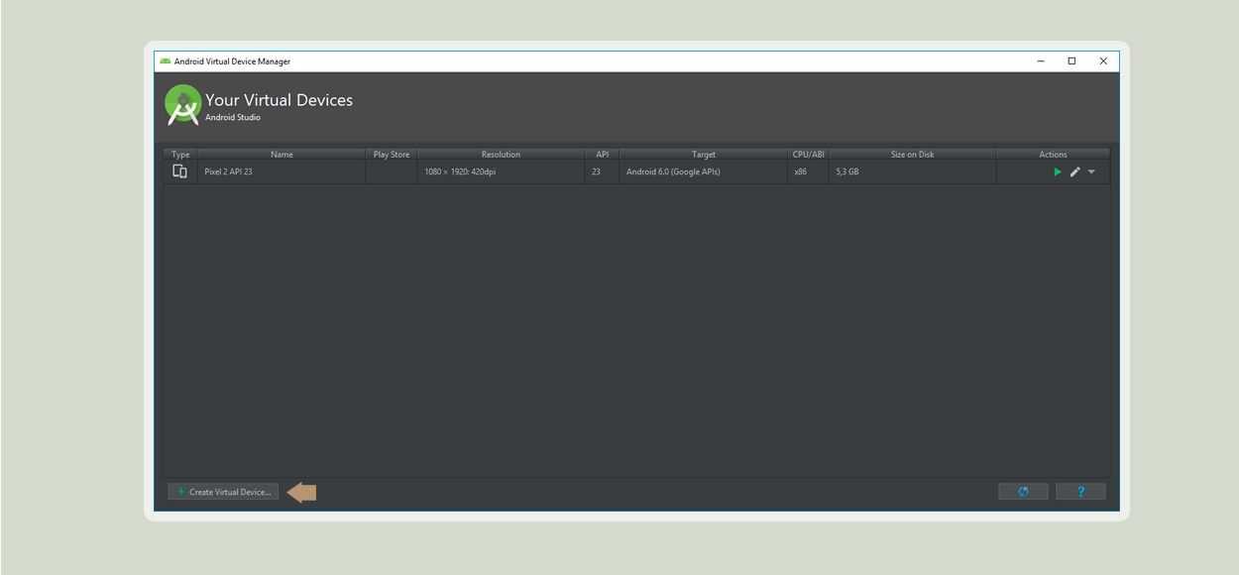
Task: Minimize the Android Virtual Device Manager window
Action: pos(1041,61)
